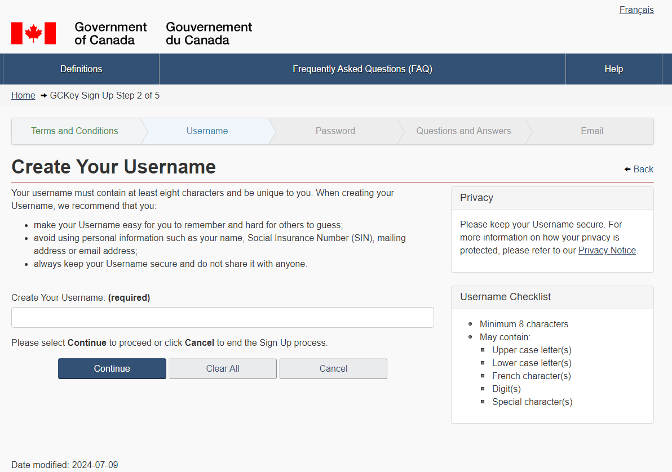Click the Canada flag logo
The height and width of the screenshot is (472, 672).
33,33
